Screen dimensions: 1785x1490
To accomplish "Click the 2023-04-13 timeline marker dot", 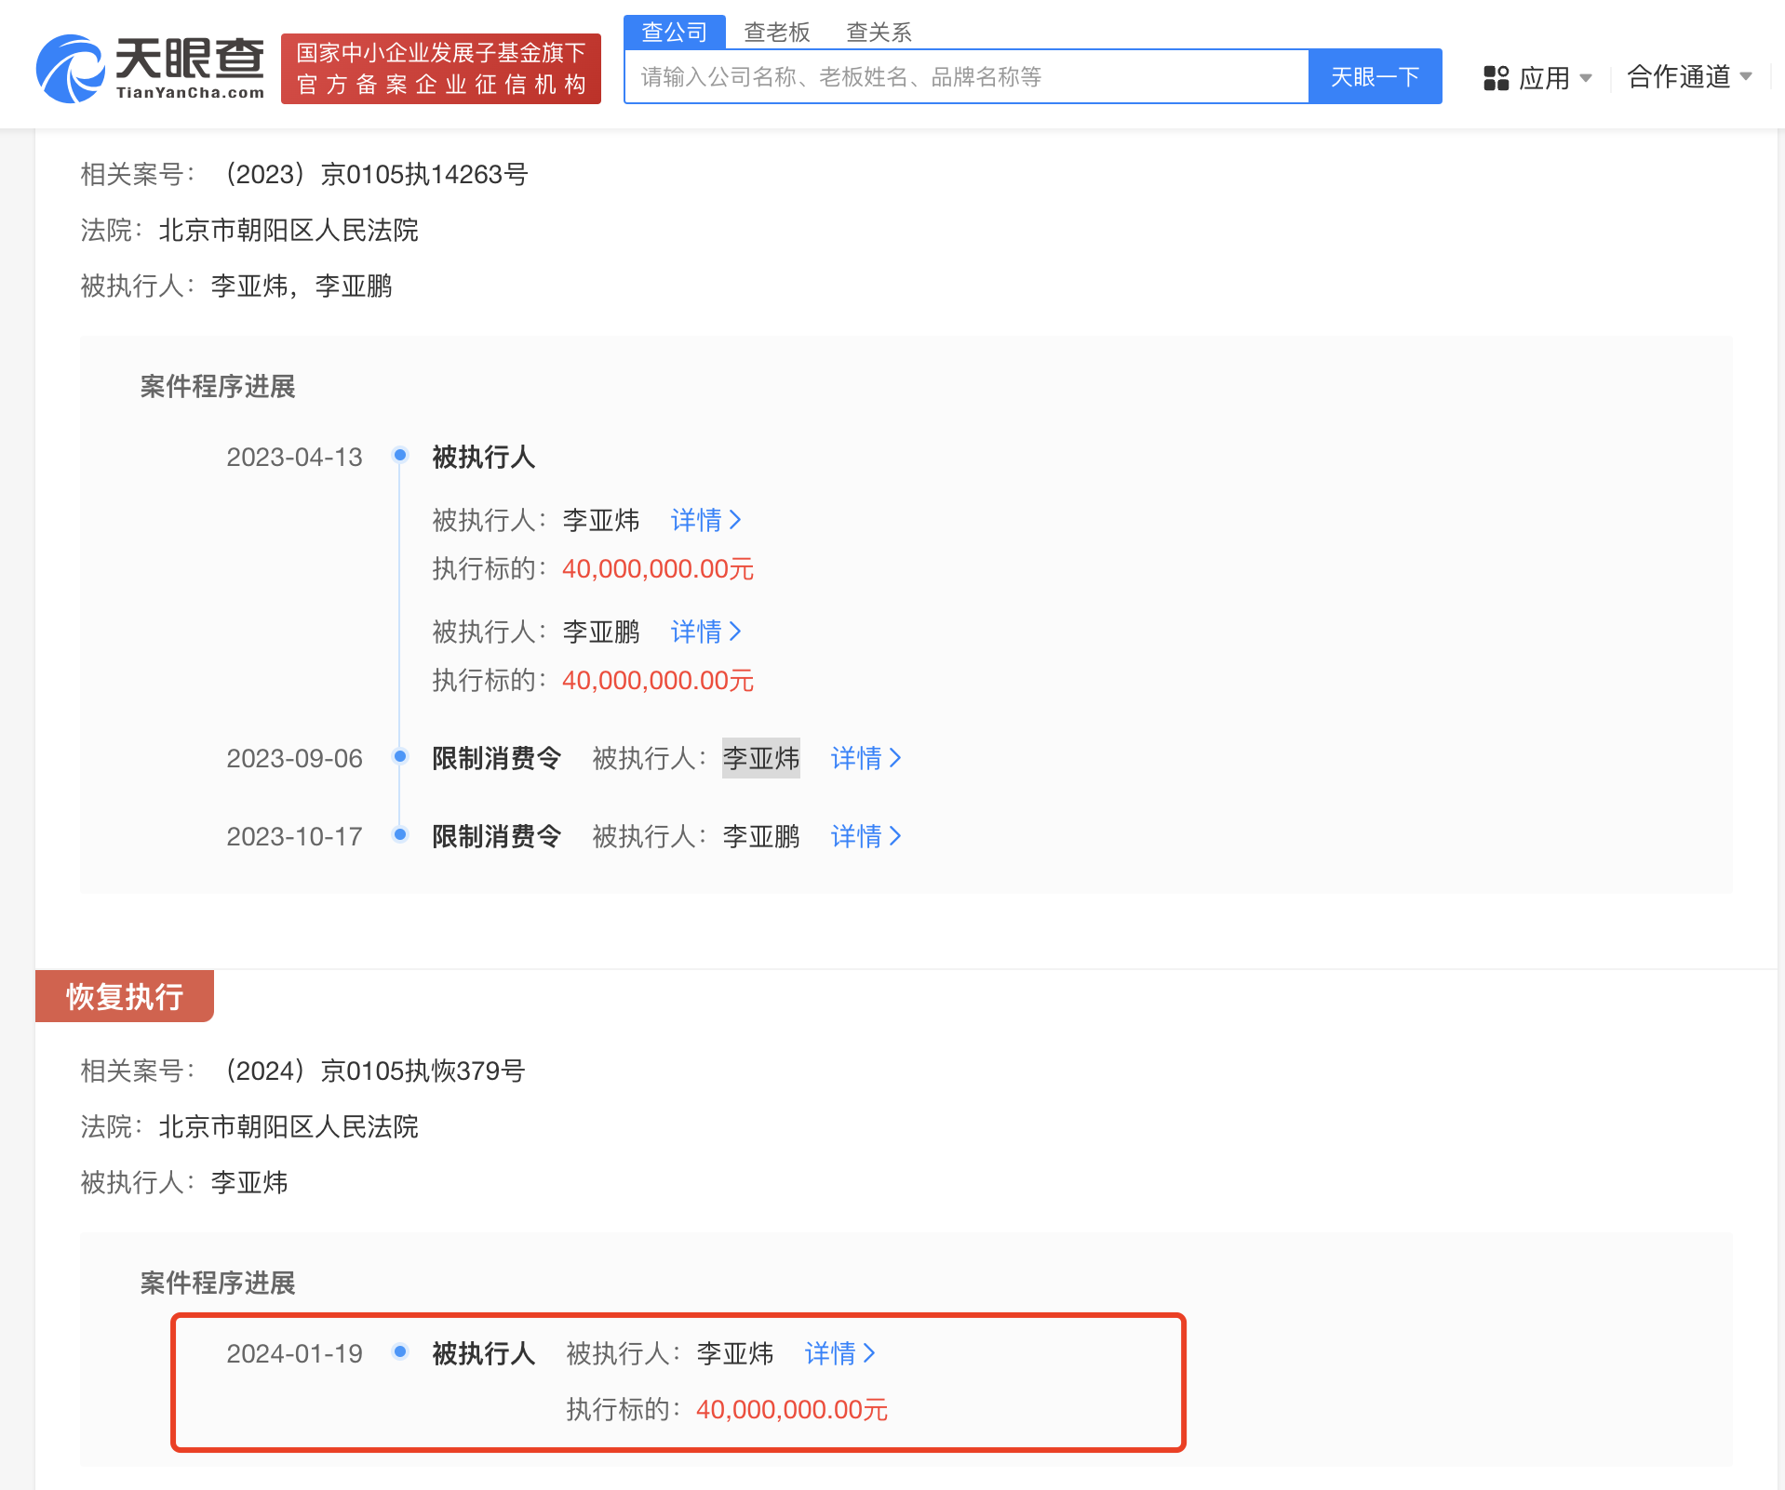I will pyautogui.click(x=400, y=455).
